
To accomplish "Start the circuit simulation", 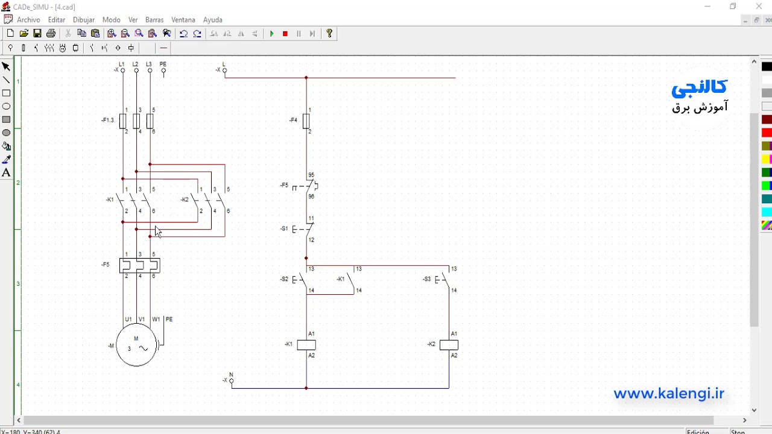I will click(272, 34).
